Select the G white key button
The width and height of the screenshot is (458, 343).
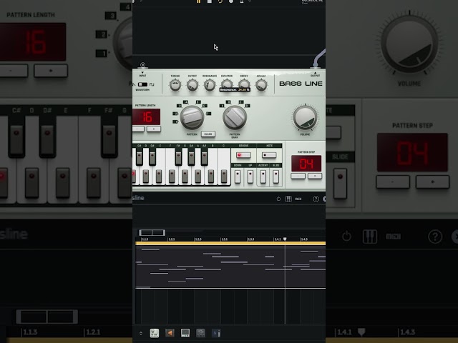(x=185, y=177)
